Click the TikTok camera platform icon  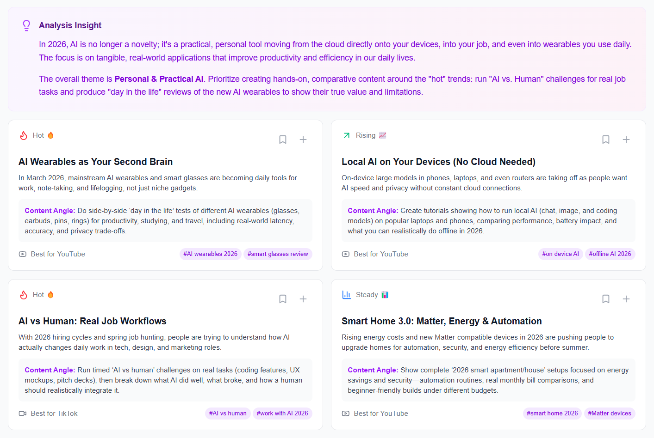[x=23, y=414]
